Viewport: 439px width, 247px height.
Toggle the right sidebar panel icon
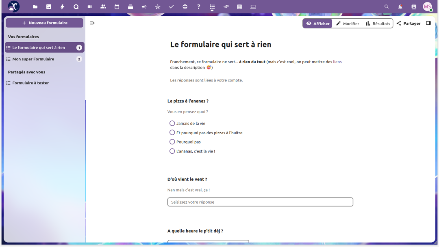[428, 23]
